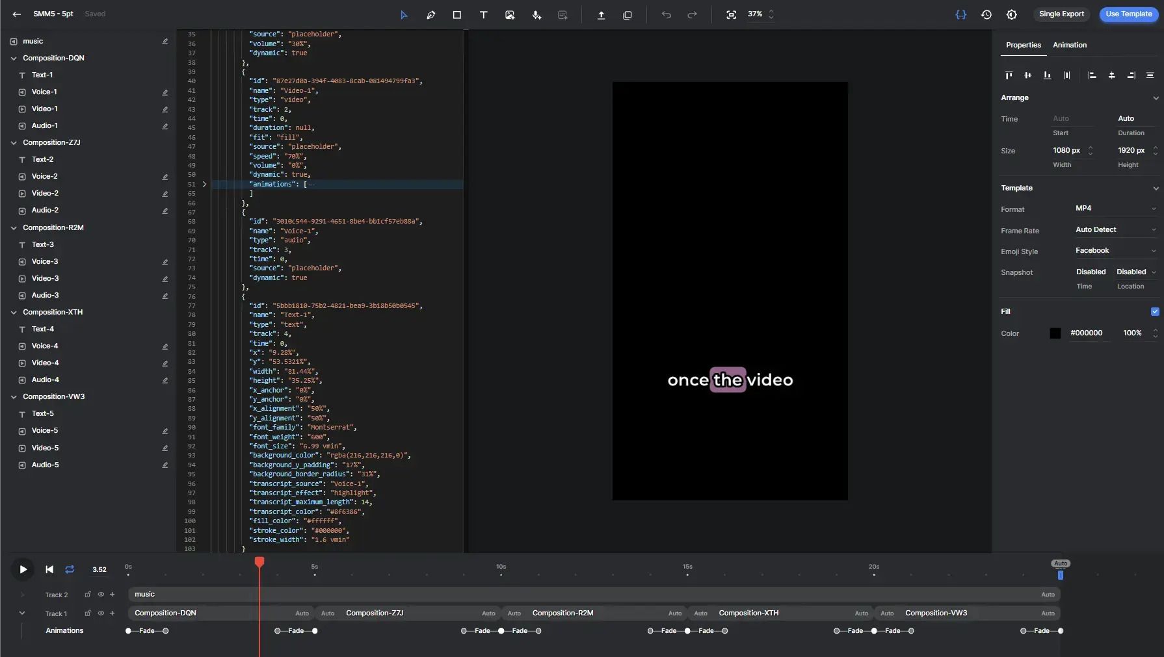
Task: Switch to the Animation tab
Action: (1069, 45)
